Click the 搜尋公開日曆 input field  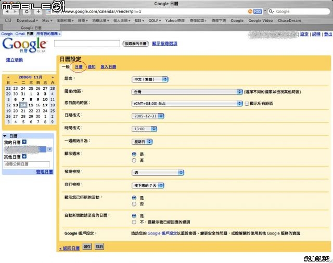click(x=27, y=164)
